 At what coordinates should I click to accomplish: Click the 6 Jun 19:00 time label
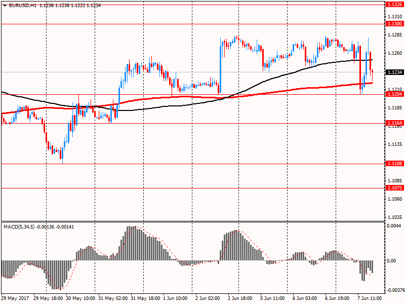(x=337, y=298)
